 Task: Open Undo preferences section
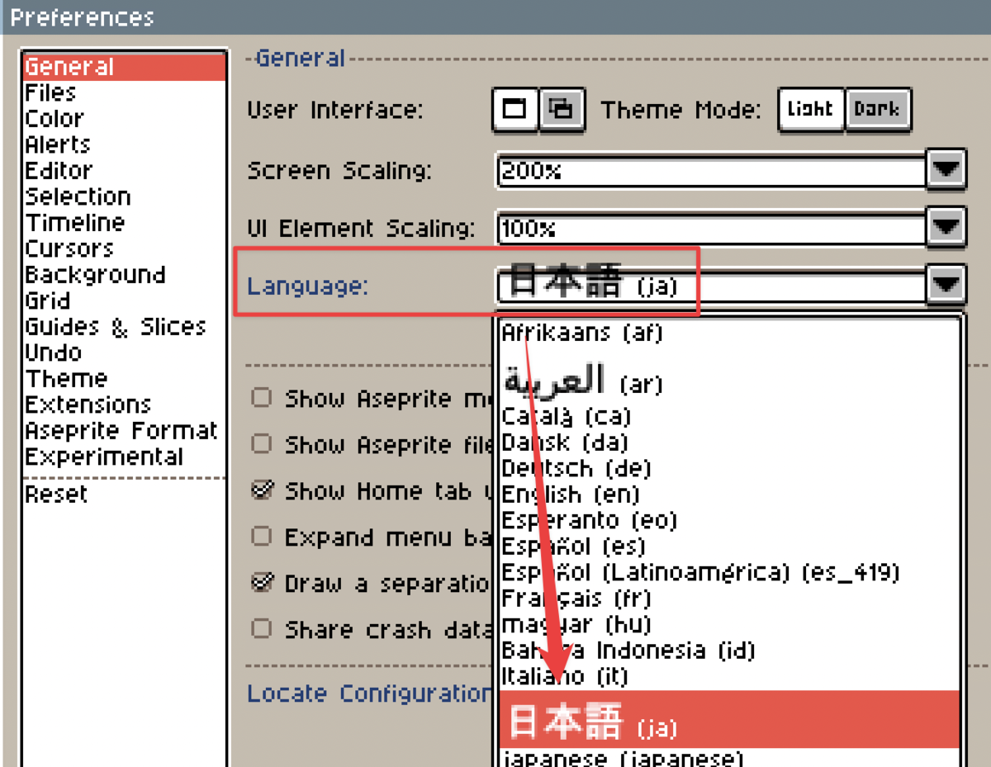124,353
